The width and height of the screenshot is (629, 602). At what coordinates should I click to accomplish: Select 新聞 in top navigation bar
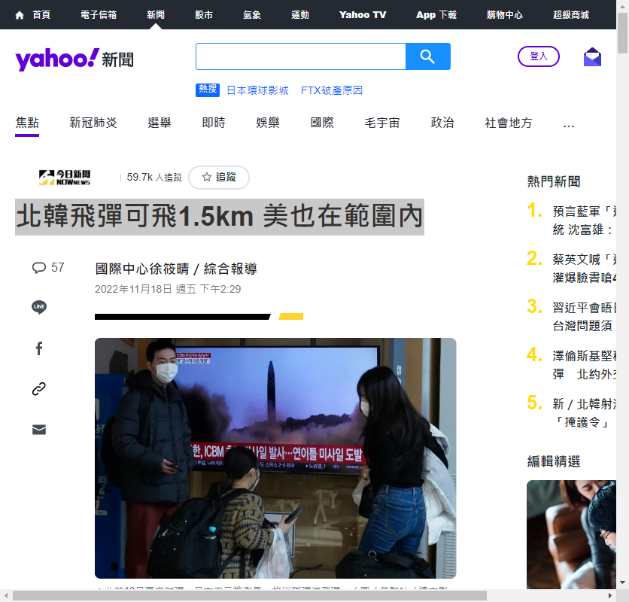click(156, 15)
